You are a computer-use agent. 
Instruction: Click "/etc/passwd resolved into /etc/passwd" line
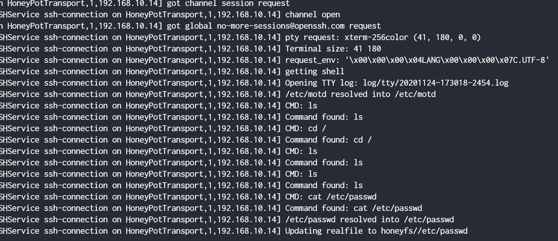coord(369,220)
